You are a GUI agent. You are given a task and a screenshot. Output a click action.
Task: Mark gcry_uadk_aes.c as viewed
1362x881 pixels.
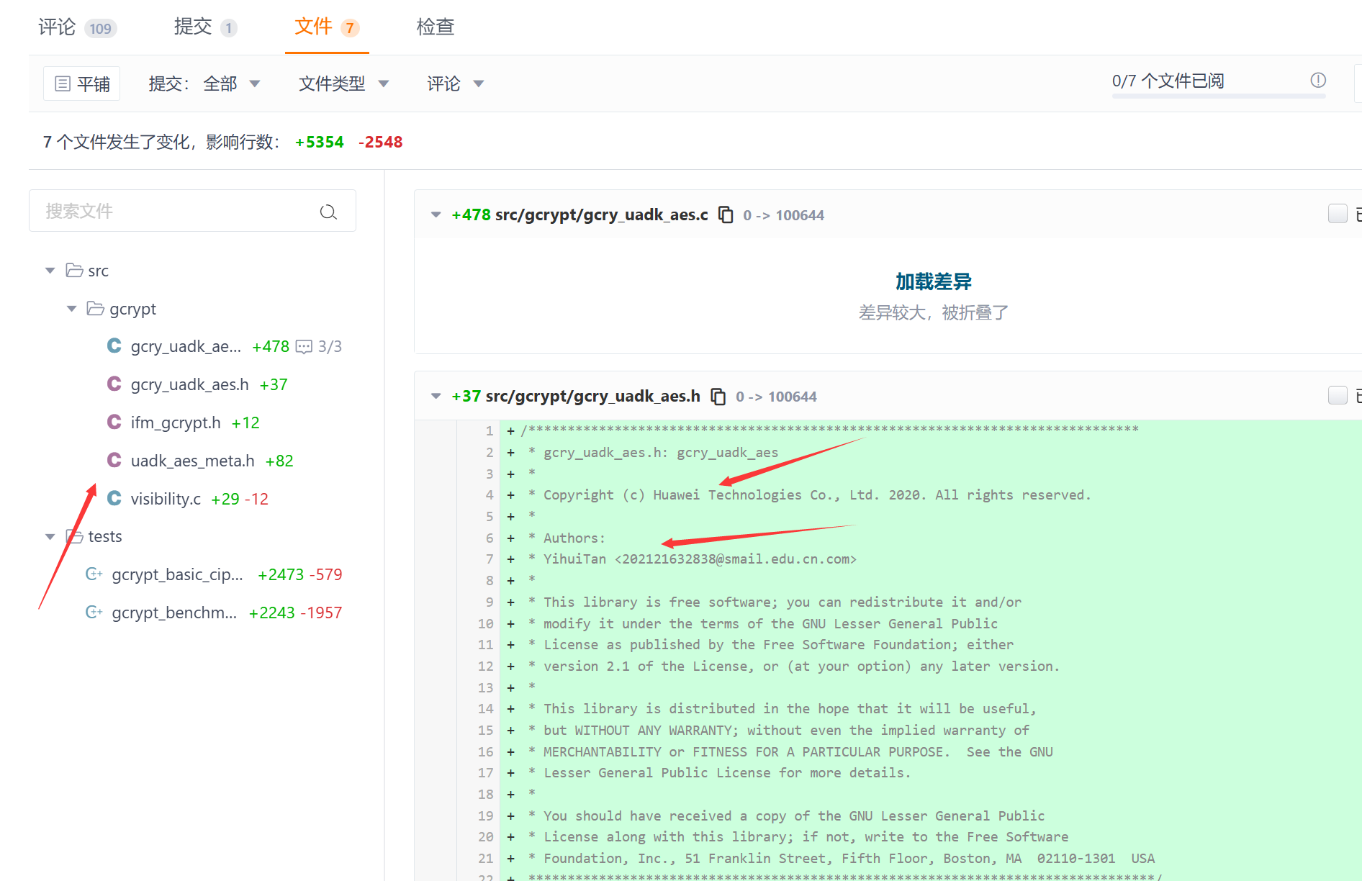pyautogui.click(x=1338, y=214)
